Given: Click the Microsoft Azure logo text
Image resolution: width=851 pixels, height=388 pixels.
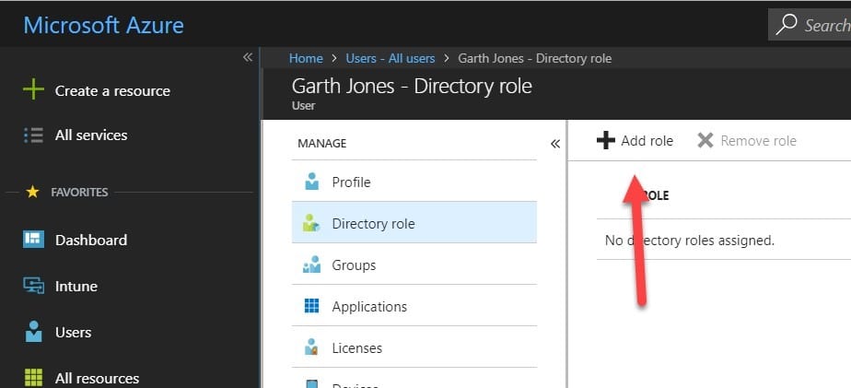Looking at the screenshot, I should click(104, 25).
